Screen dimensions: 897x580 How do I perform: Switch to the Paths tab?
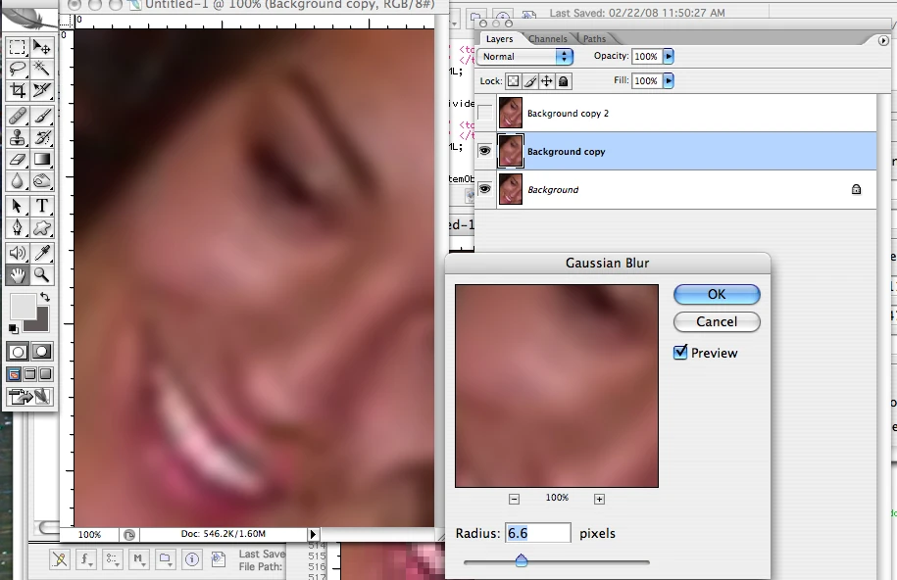tap(594, 39)
